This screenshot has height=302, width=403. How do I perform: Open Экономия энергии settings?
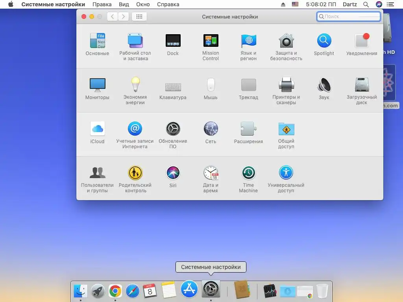[135, 91]
